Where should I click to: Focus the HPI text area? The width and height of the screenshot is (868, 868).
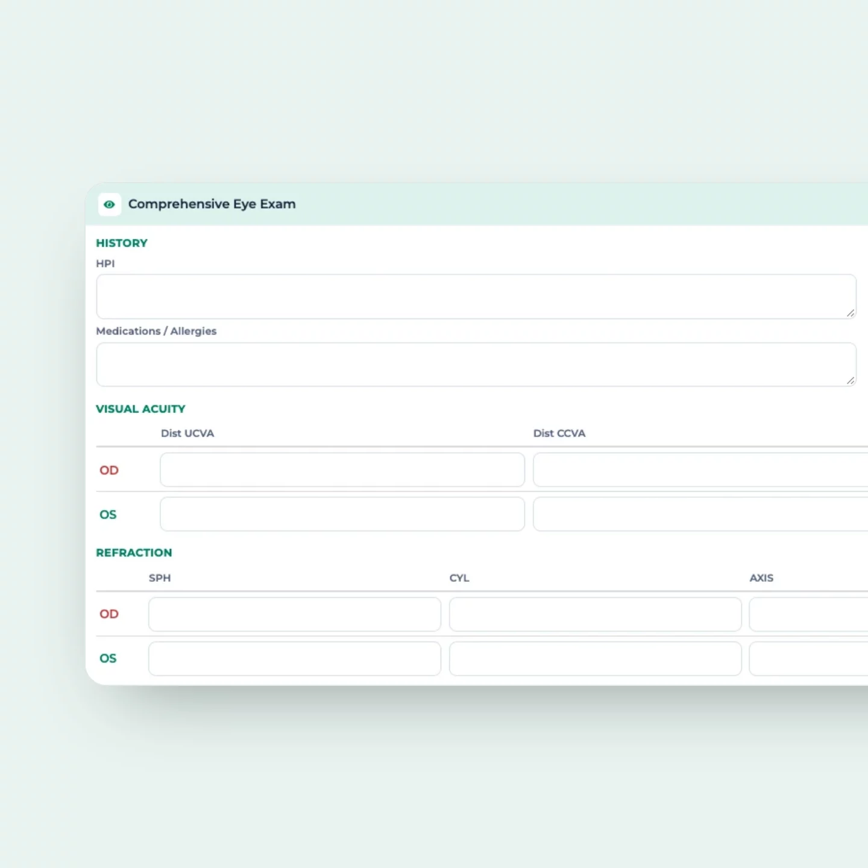[x=476, y=297]
